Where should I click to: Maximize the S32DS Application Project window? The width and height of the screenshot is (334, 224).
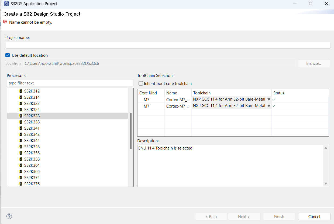tap(311, 4)
